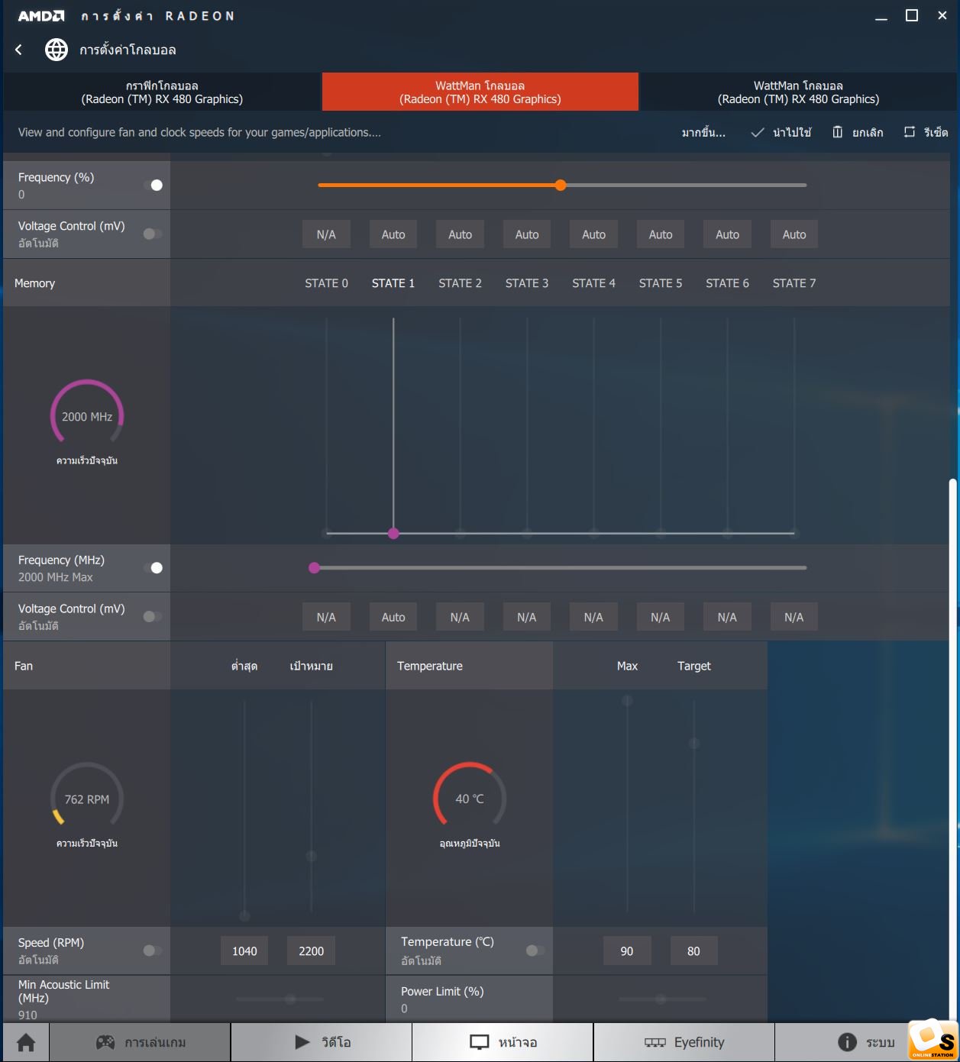Open the Eyefinity section
This screenshot has height=1062, width=960.
coord(684,1042)
